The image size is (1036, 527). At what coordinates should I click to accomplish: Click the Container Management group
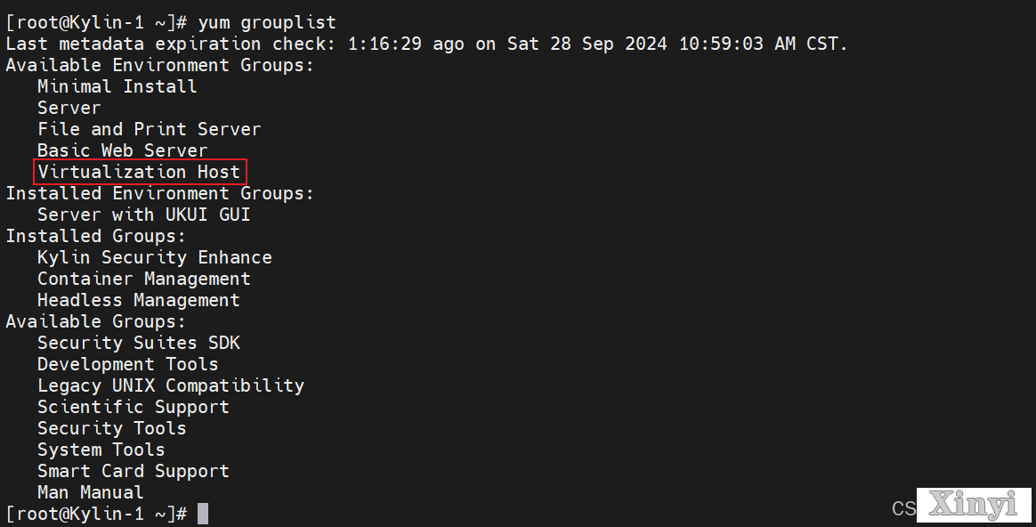click(144, 279)
